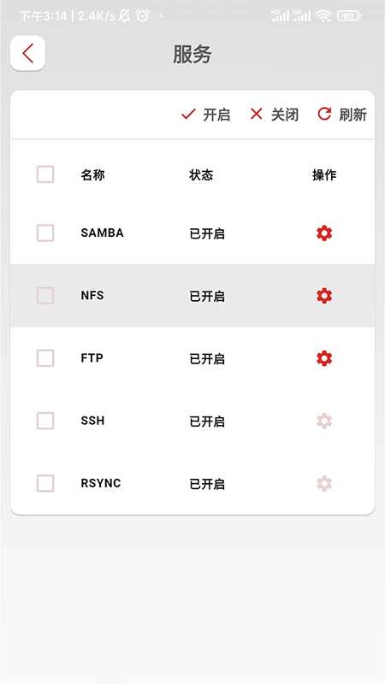Check the SAMBA row checkbox

click(45, 233)
